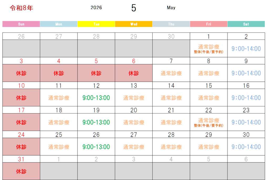This screenshot has width=269, height=180.
Task: Select the Fri header cell
Action: 209,24
